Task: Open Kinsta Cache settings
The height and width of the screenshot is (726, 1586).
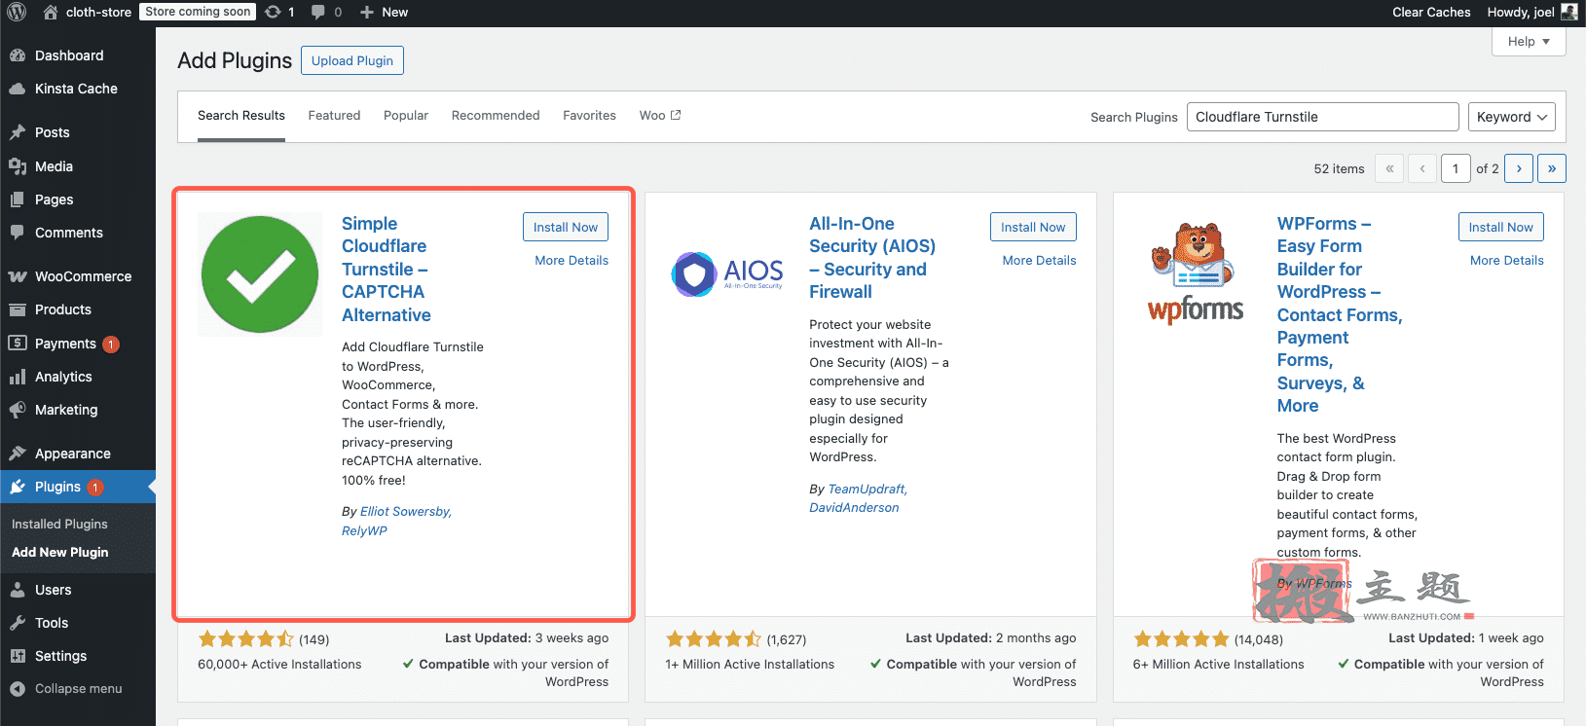Action: (x=78, y=89)
